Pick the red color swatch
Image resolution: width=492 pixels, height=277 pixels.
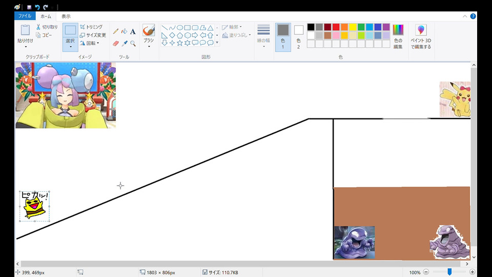(x=336, y=27)
